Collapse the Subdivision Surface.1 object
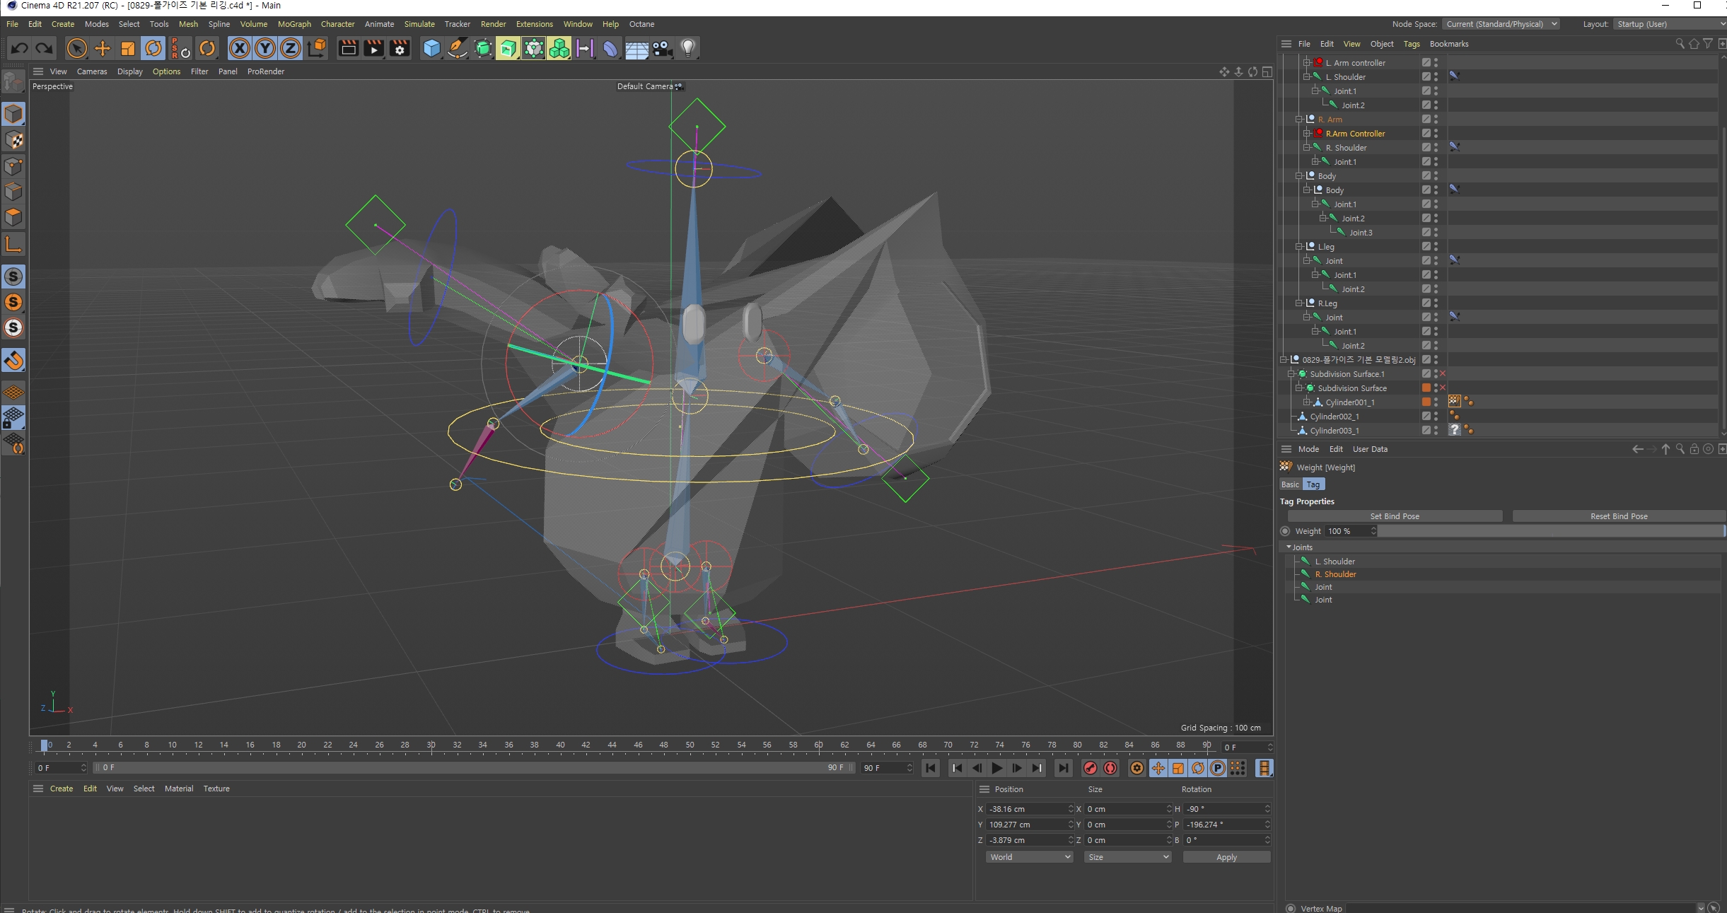The height and width of the screenshot is (913, 1727). pos(1291,374)
